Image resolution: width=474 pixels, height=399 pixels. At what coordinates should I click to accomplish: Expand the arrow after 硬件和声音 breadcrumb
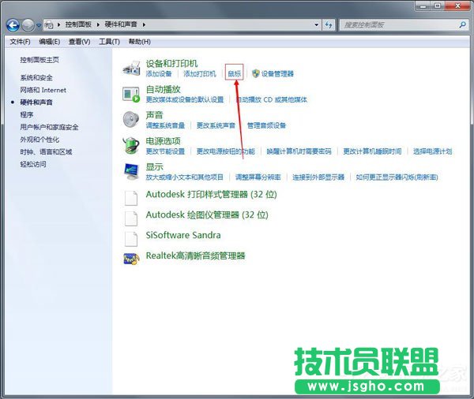[x=144, y=24]
